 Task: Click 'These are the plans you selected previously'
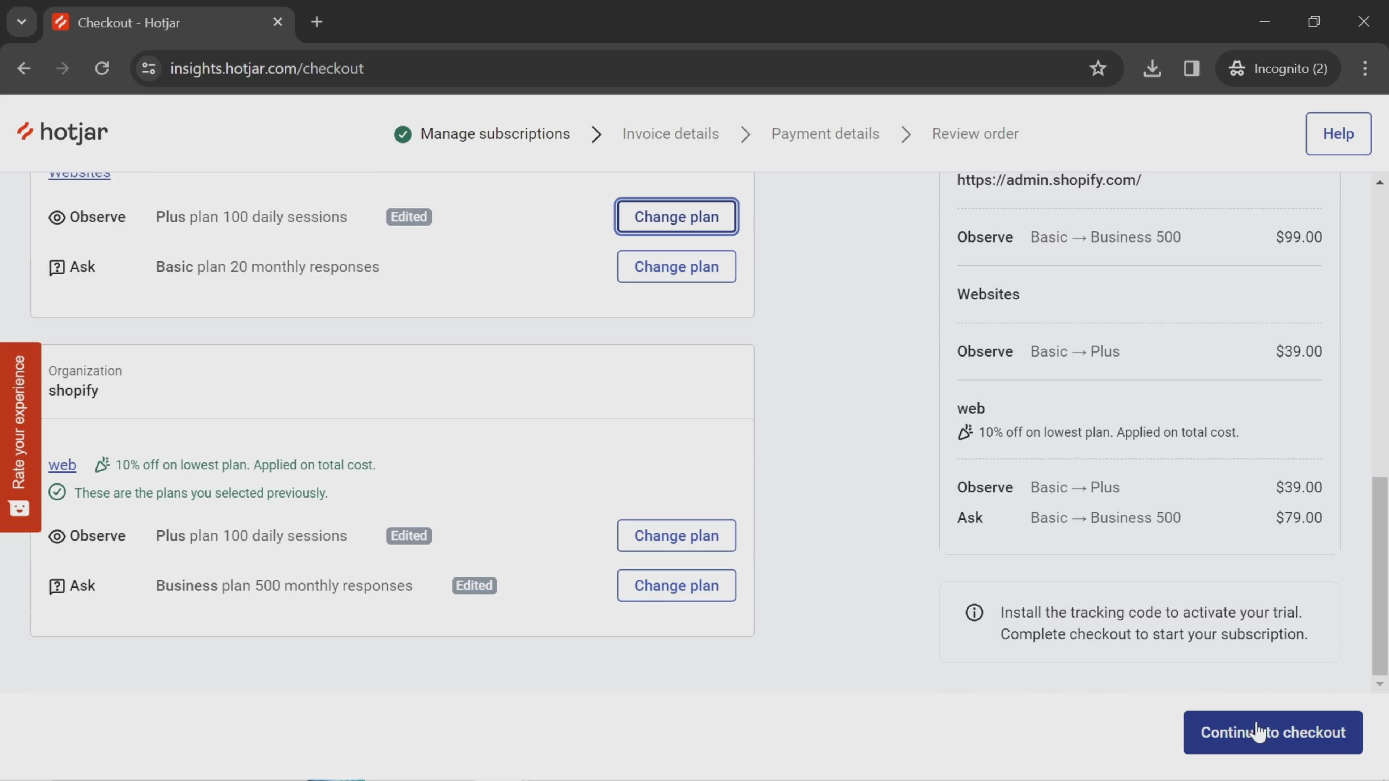[x=201, y=492]
